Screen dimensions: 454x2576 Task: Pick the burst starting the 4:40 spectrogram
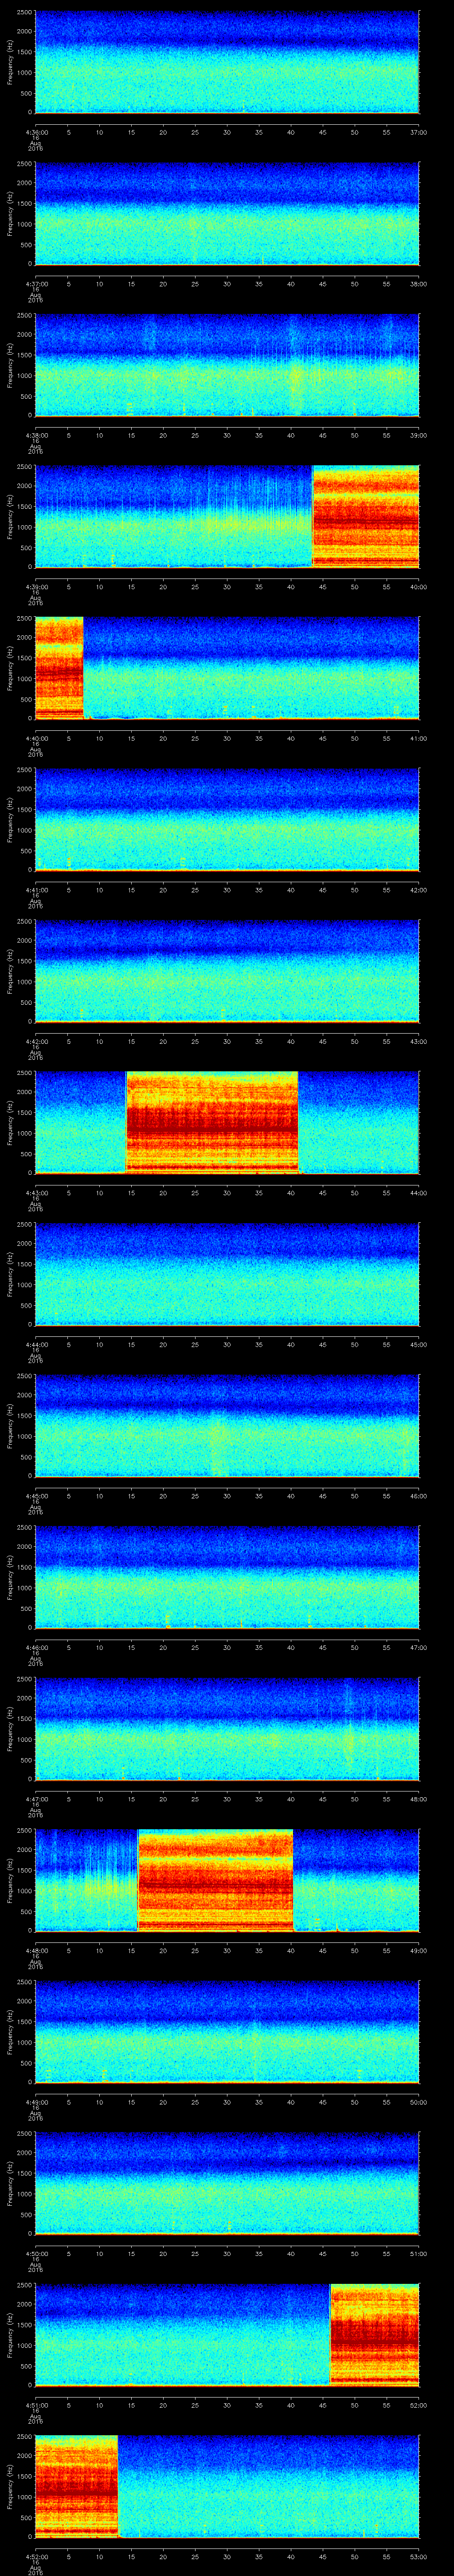coord(58,668)
